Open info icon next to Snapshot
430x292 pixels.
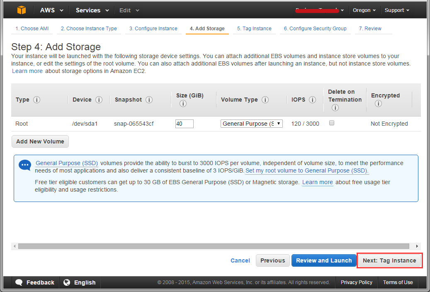(x=149, y=100)
